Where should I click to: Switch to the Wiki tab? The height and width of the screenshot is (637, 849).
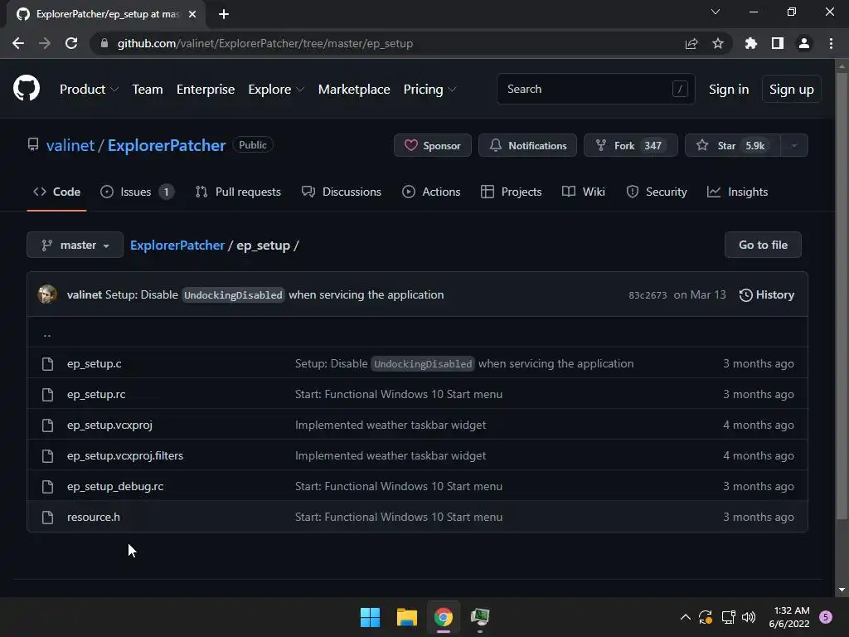point(584,192)
